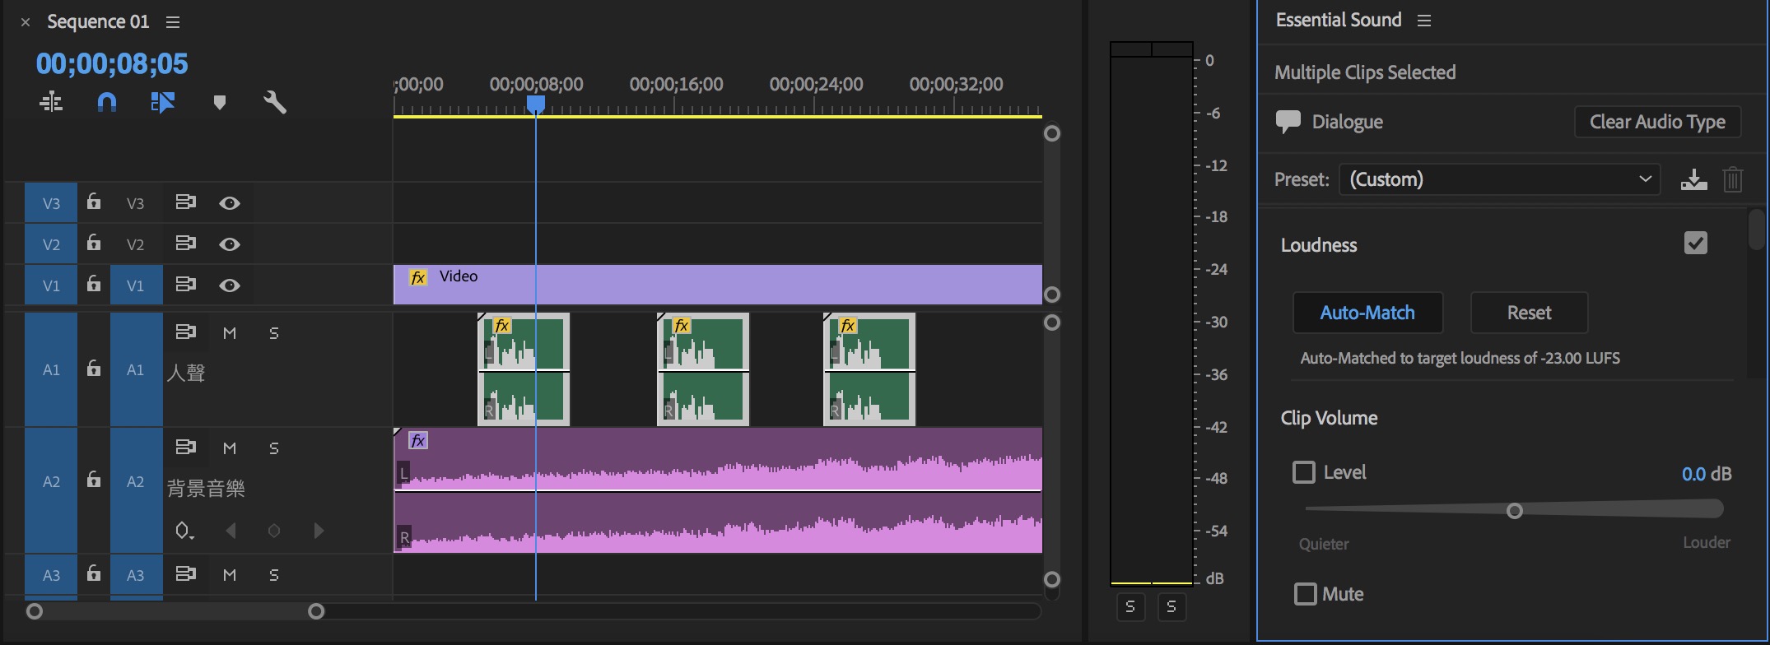This screenshot has height=645, width=1770.
Task: Open the Essential Sound panel menu
Action: coord(1424,21)
